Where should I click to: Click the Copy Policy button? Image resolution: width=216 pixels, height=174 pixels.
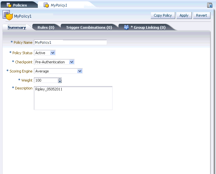(163, 15)
